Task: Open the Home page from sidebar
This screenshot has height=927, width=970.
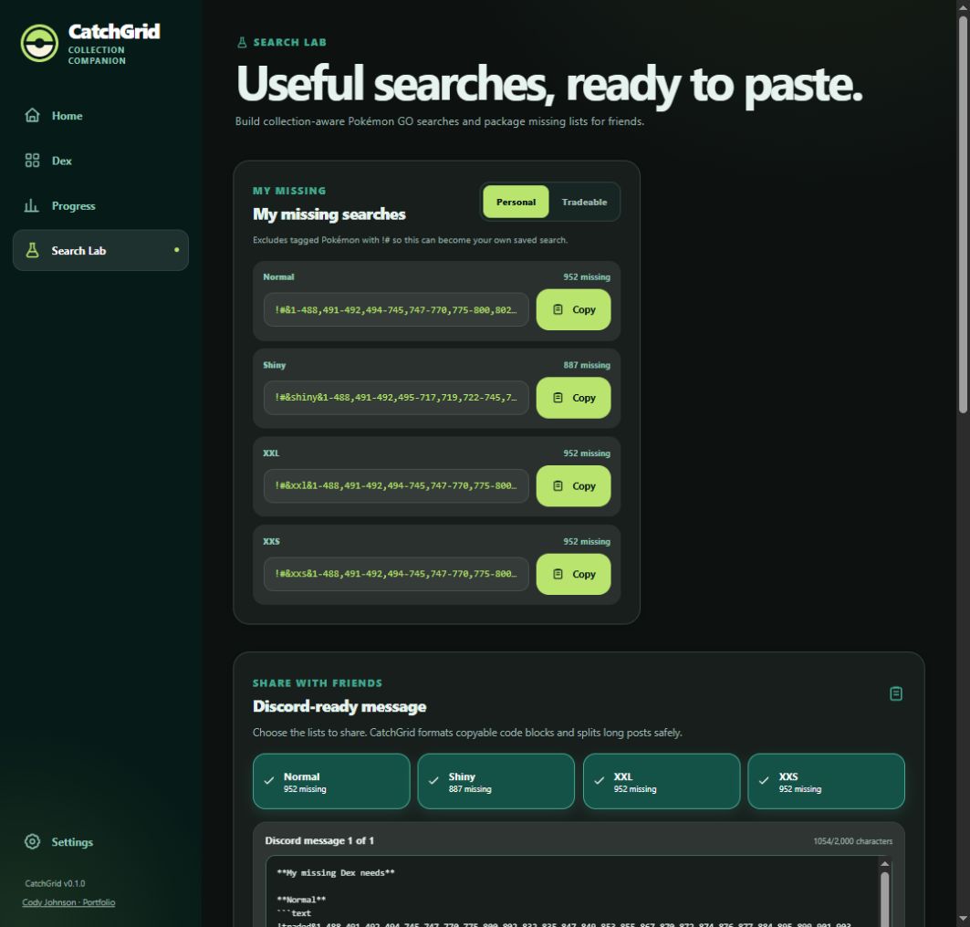Action: click(x=101, y=116)
